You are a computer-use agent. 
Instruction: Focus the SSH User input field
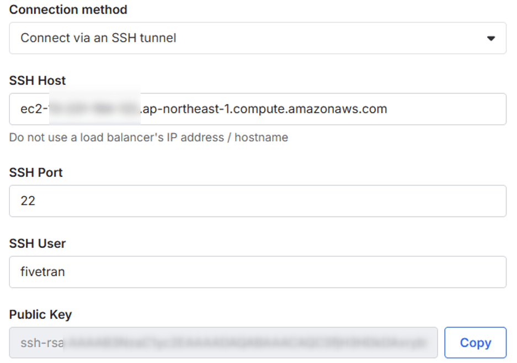[x=257, y=272]
